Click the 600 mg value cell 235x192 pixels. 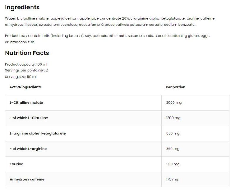(x=173, y=133)
